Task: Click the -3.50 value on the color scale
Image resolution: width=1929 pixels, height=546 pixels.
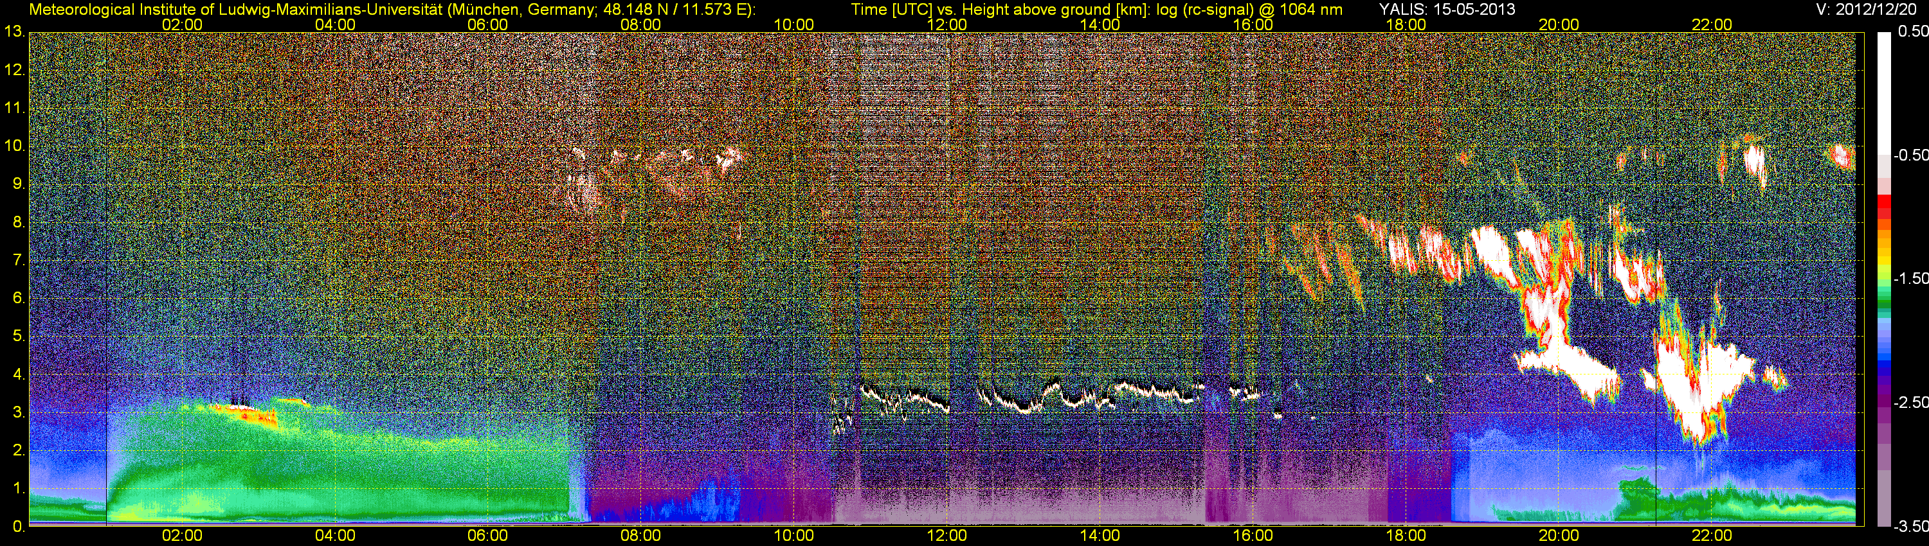Action: (1910, 527)
